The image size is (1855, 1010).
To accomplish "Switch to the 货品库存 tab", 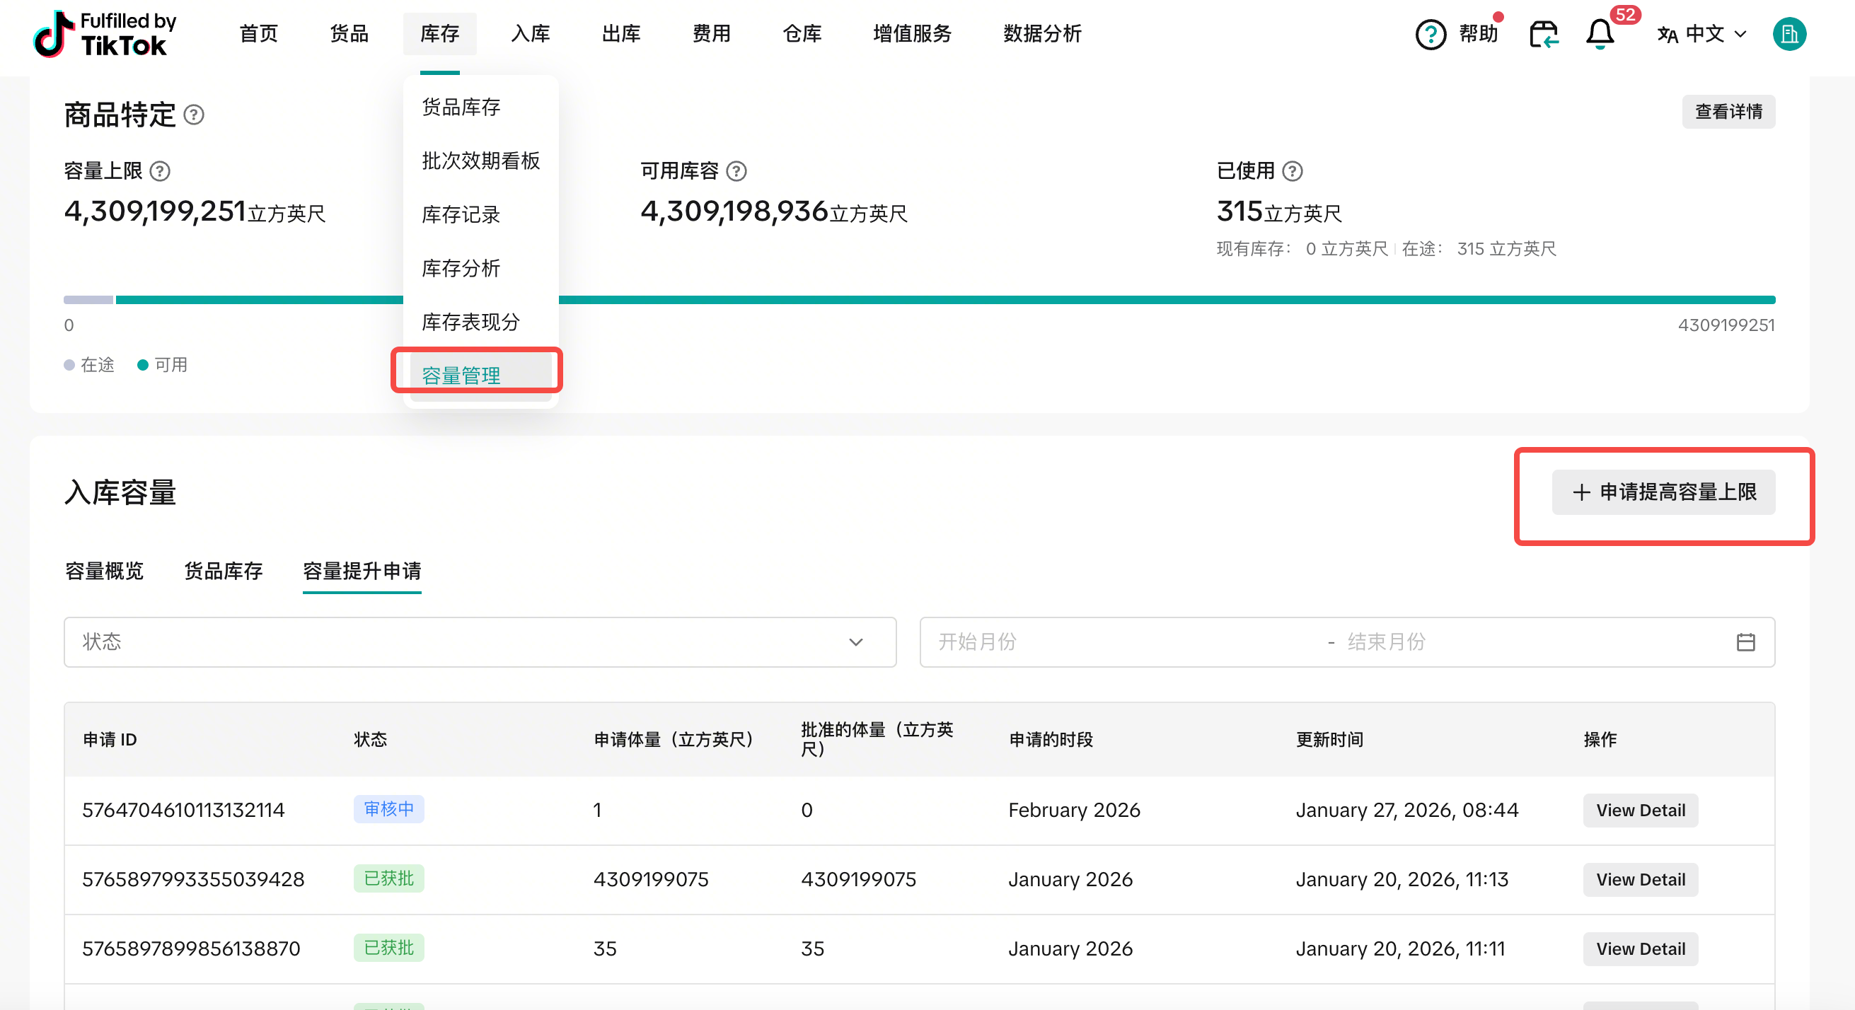I will click(x=224, y=571).
